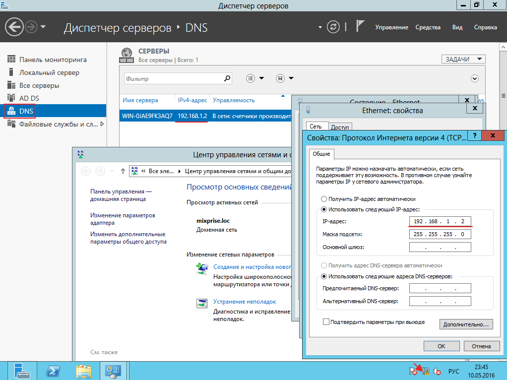Click the Основной шлюз input field
Screen dimensions: 507x380
440,247
